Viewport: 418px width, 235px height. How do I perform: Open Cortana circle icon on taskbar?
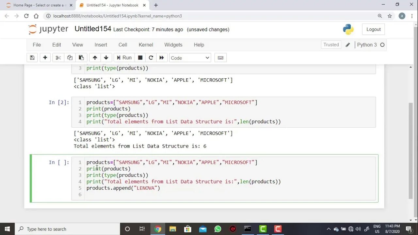coord(127,229)
